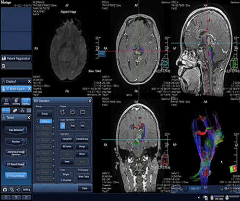Image resolution: width=240 pixels, height=201 pixels.
Task: Click the export arrow icon
Action: point(18,190)
